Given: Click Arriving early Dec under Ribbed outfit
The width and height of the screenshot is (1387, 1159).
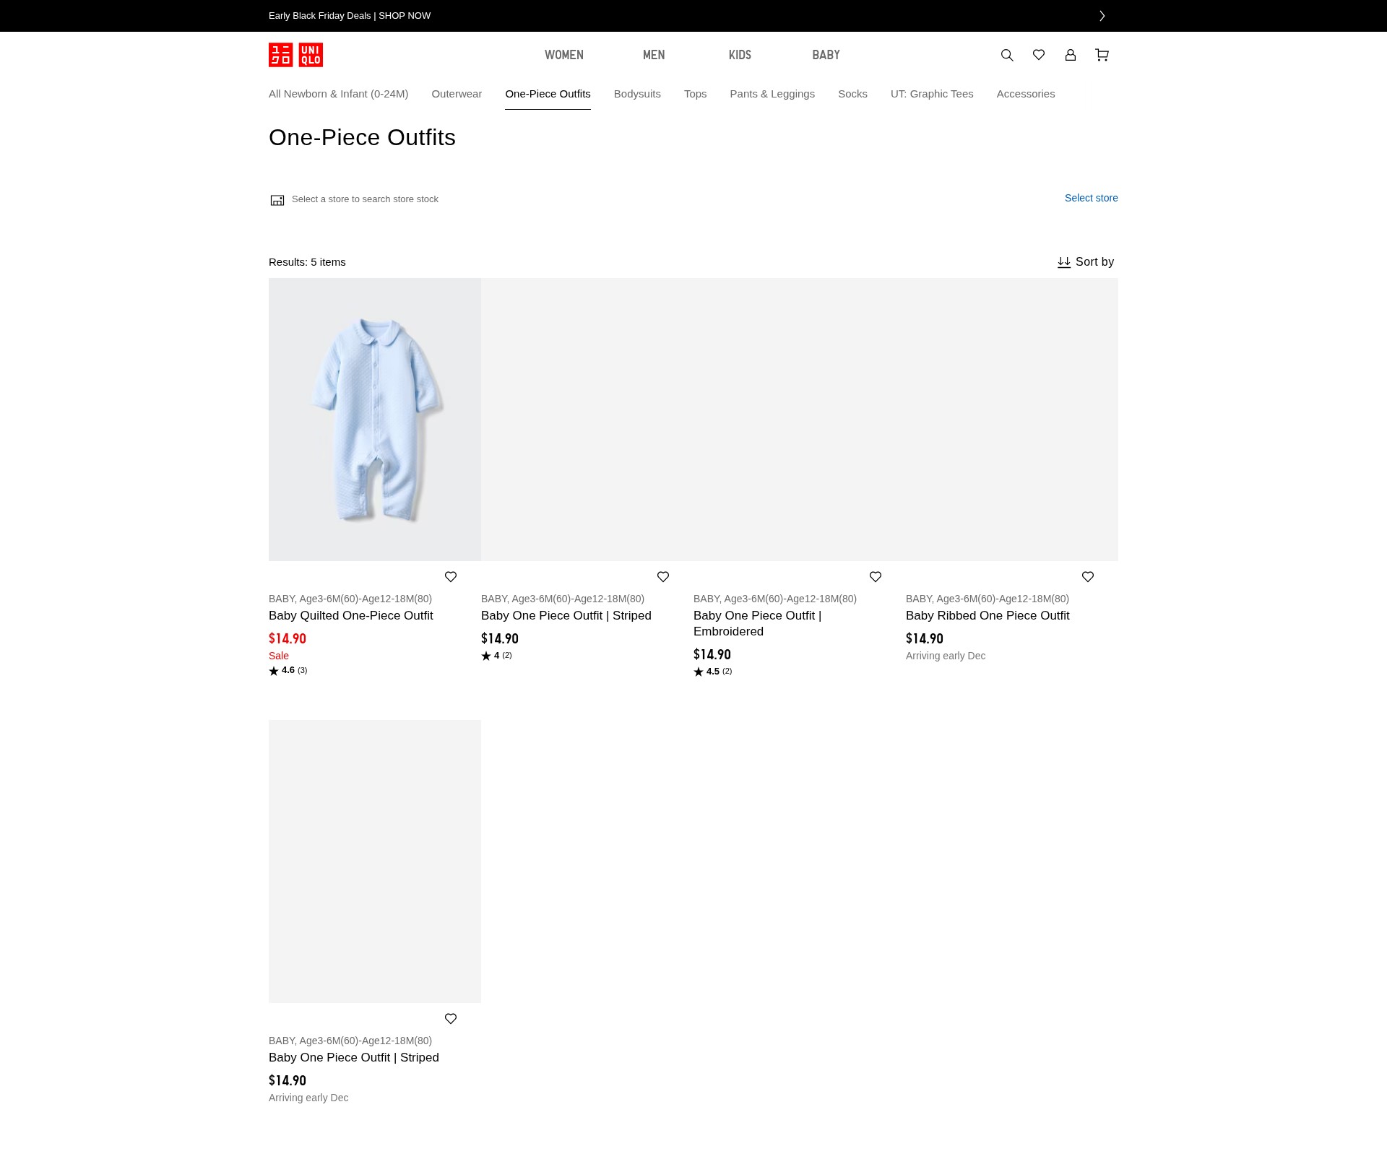Looking at the screenshot, I should click(946, 656).
